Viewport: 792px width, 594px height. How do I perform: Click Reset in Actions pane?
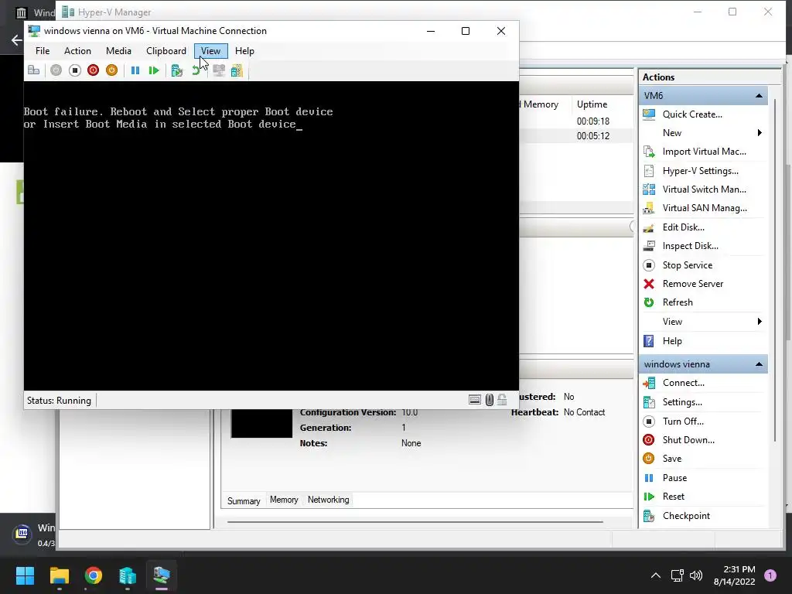coord(674,497)
